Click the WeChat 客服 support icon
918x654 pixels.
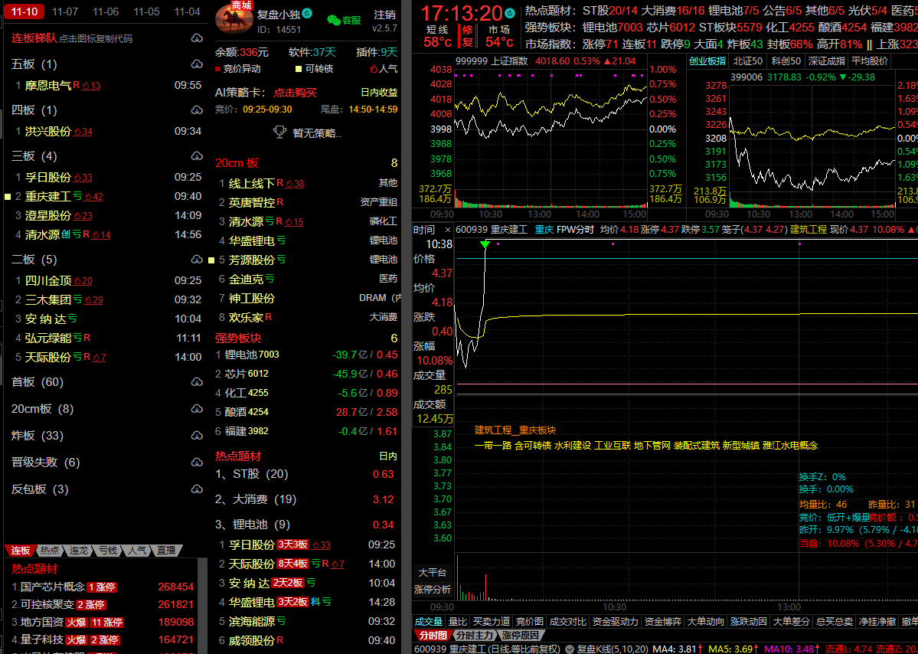click(334, 20)
